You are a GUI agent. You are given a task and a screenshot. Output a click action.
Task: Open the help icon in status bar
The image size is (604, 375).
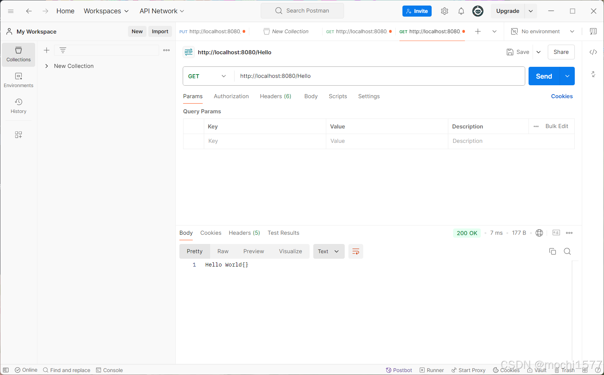point(598,370)
